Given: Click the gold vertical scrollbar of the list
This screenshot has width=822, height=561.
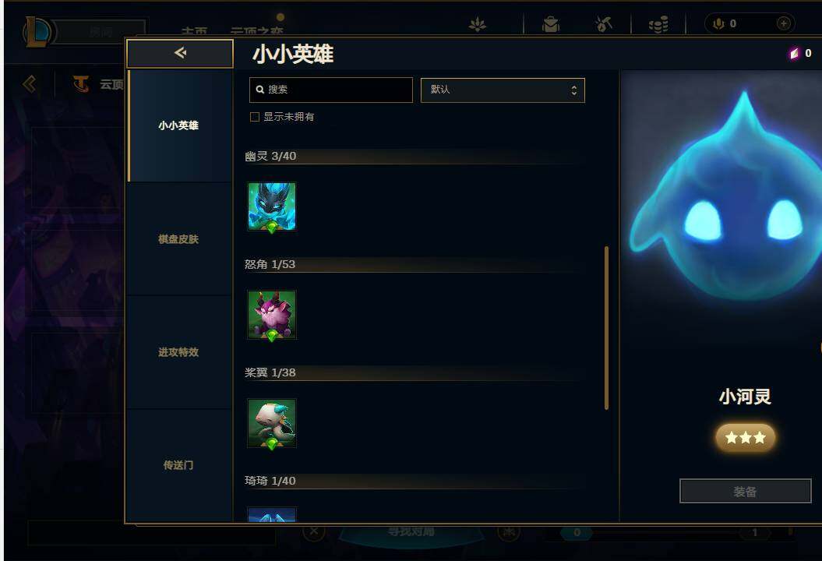Looking at the screenshot, I should [x=606, y=328].
